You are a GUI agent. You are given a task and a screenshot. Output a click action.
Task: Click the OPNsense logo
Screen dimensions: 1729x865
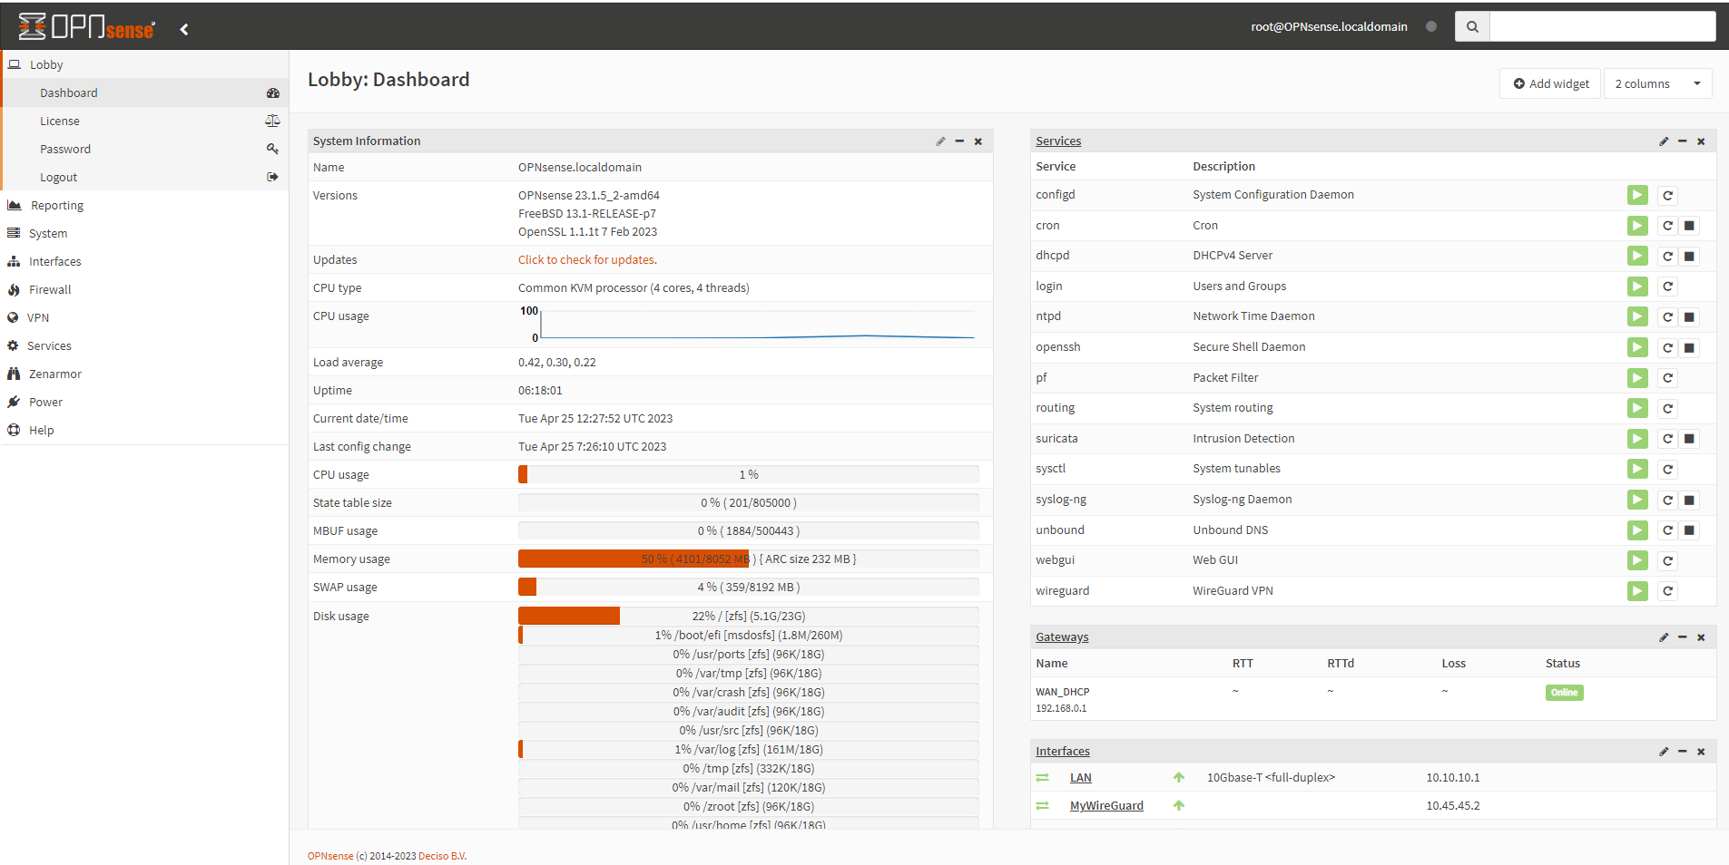86,26
